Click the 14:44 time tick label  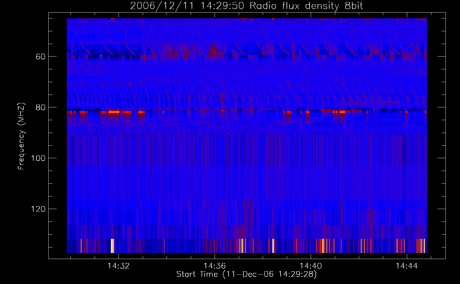(407, 266)
